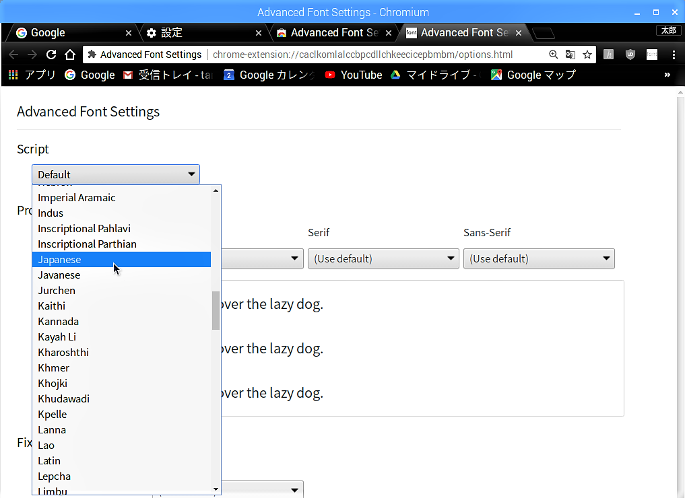Open the YouTube bookmark
685x498 pixels.
(x=354, y=75)
